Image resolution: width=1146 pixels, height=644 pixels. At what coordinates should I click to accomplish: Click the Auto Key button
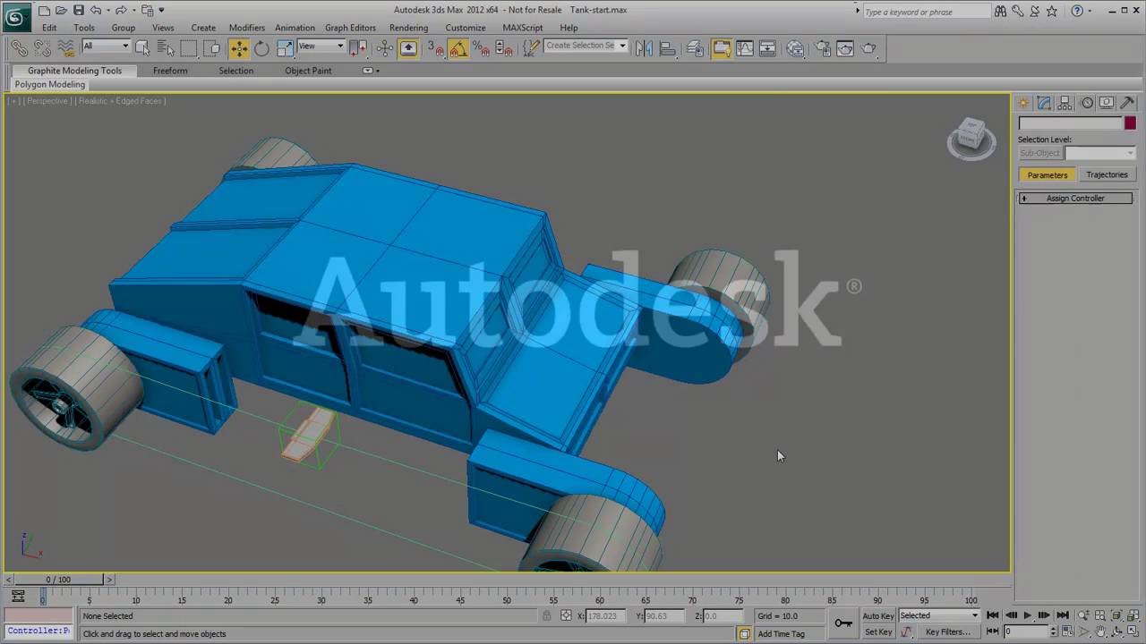pos(878,615)
